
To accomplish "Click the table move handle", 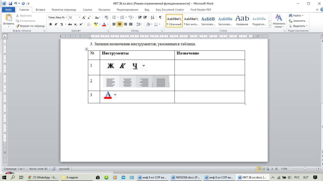I will point(87,49).
